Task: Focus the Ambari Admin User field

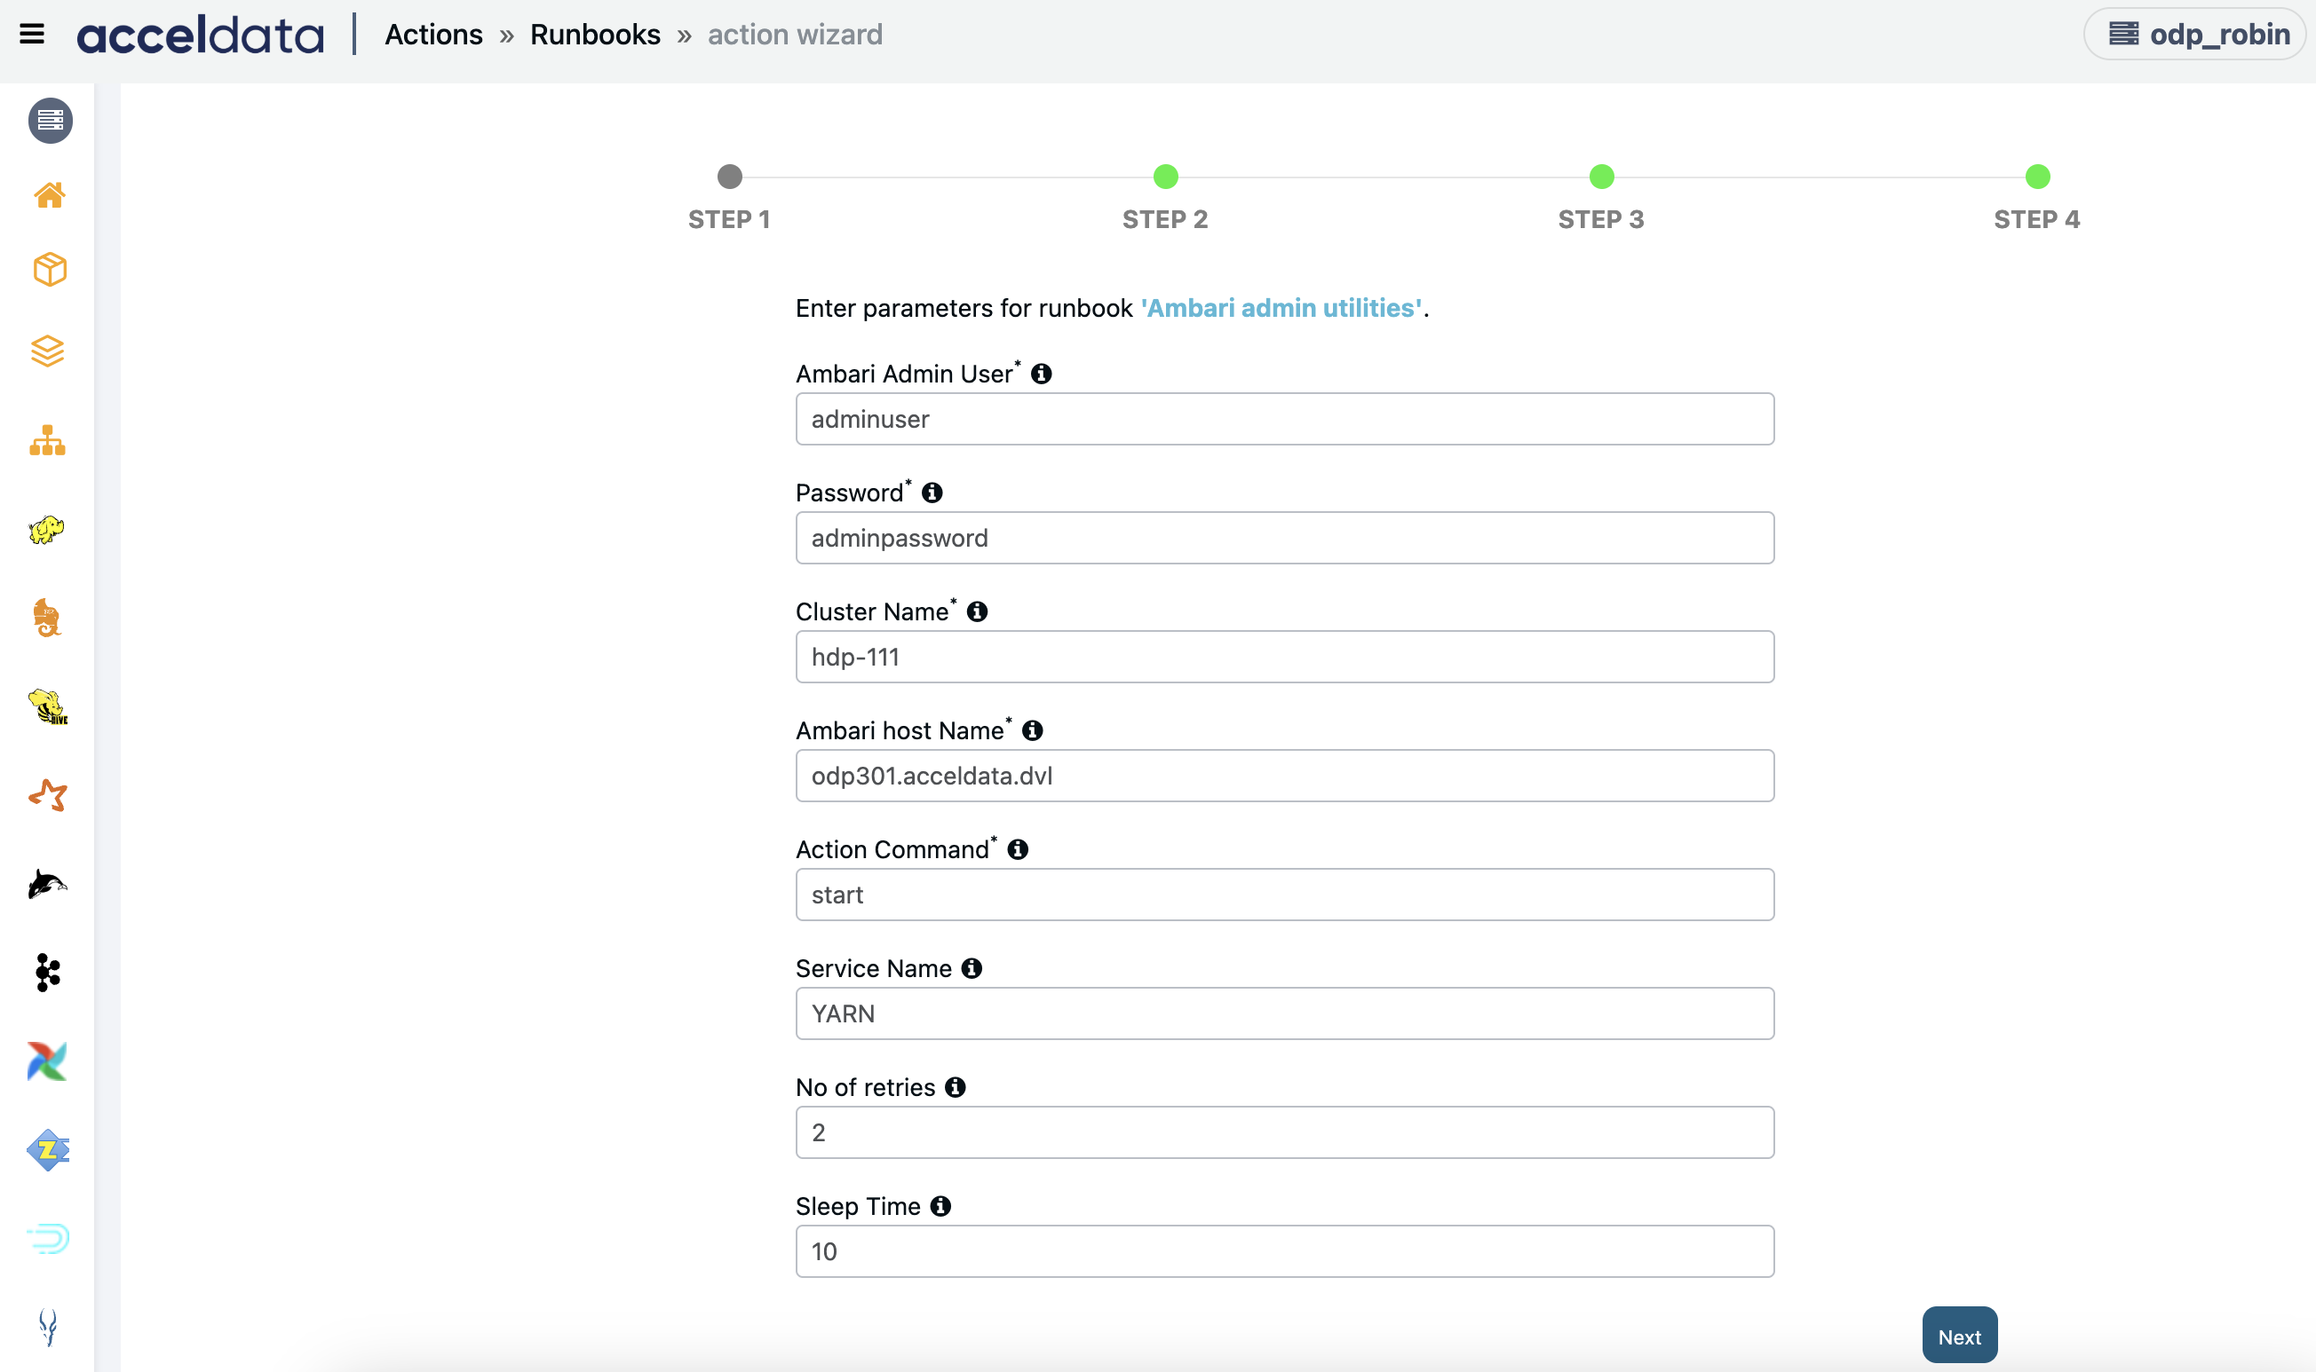Action: (x=1285, y=420)
